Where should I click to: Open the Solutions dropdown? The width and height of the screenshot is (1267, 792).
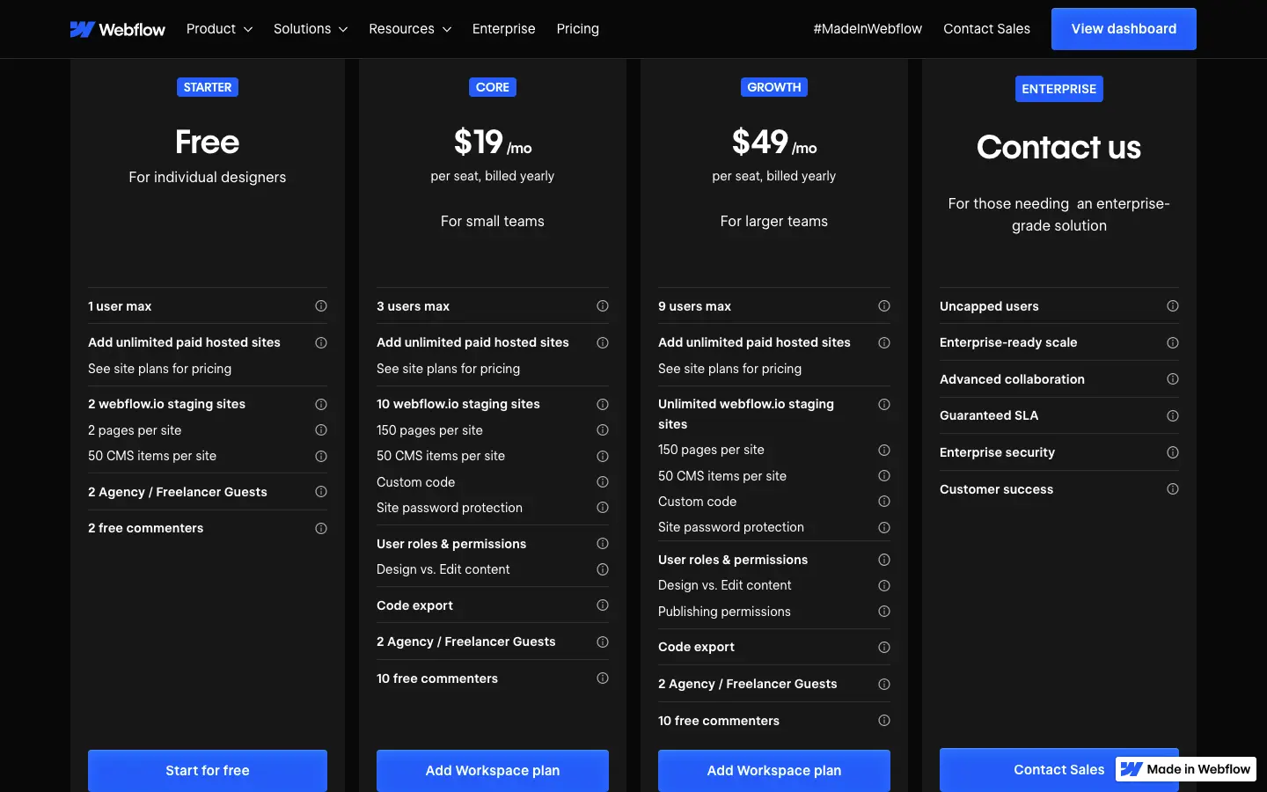pyautogui.click(x=311, y=29)
